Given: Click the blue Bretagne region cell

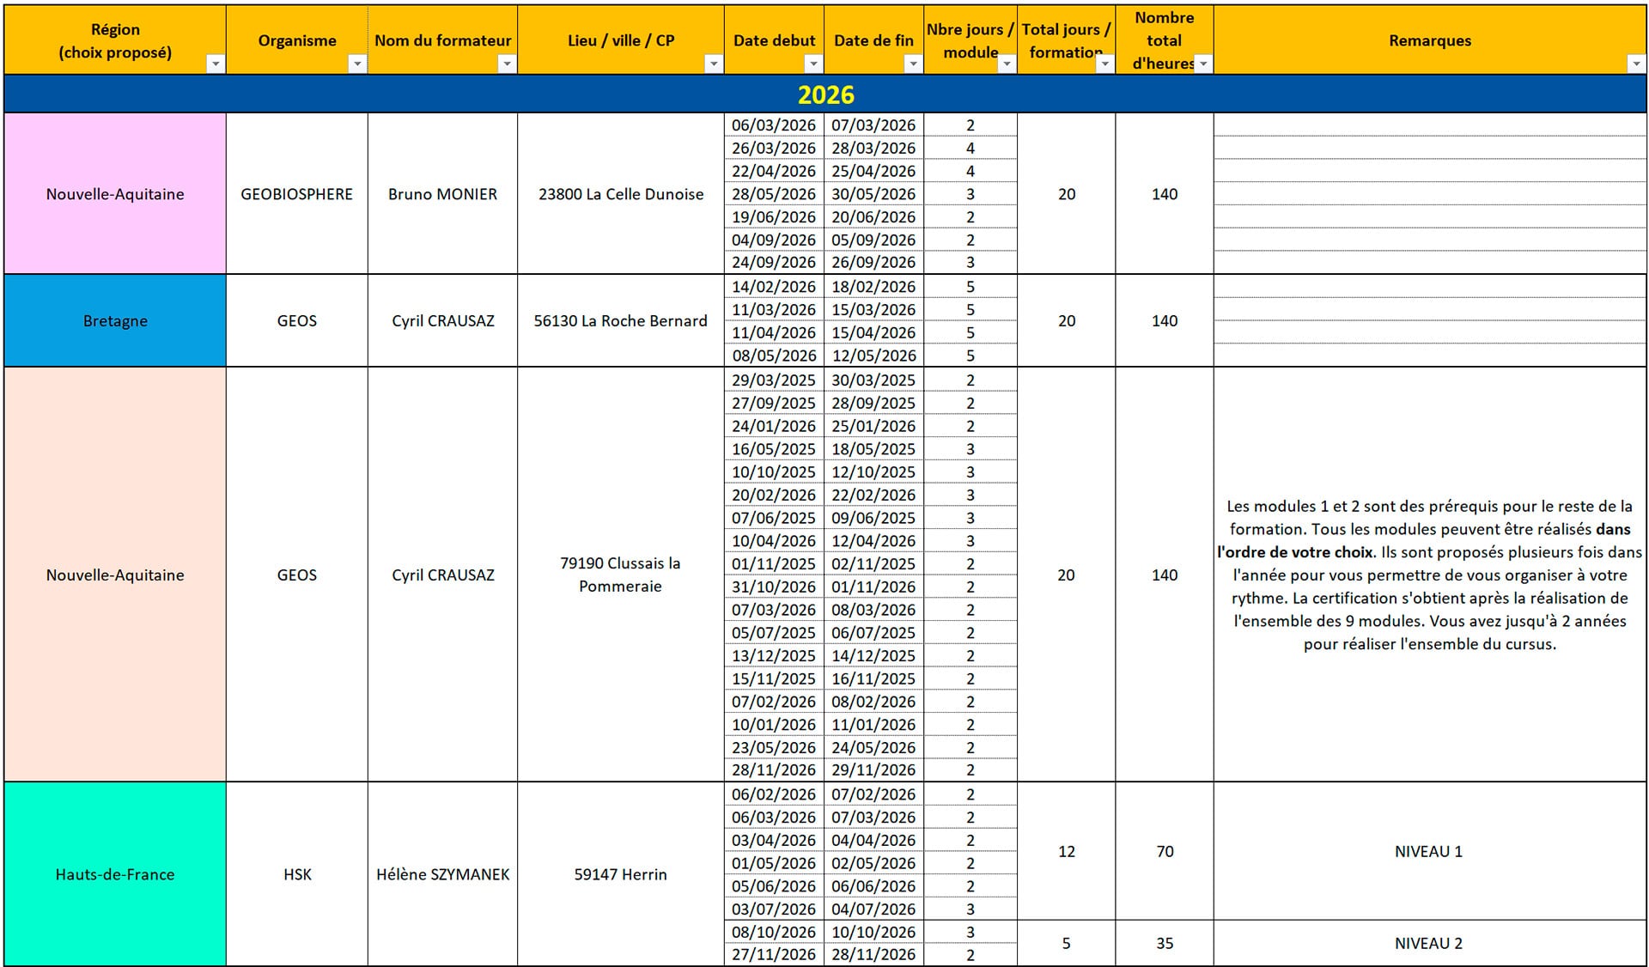Looking at the screenshot, I should coord(115,321).
